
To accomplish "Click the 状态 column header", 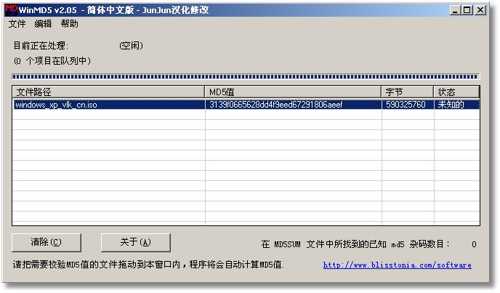I will pyautogui.click(x=456, y=92).
